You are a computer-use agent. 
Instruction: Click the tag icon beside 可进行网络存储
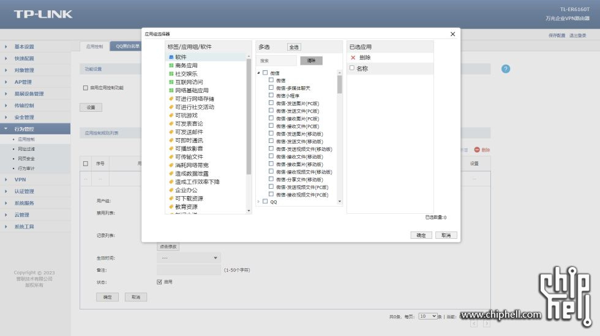[x=171, y=99]
